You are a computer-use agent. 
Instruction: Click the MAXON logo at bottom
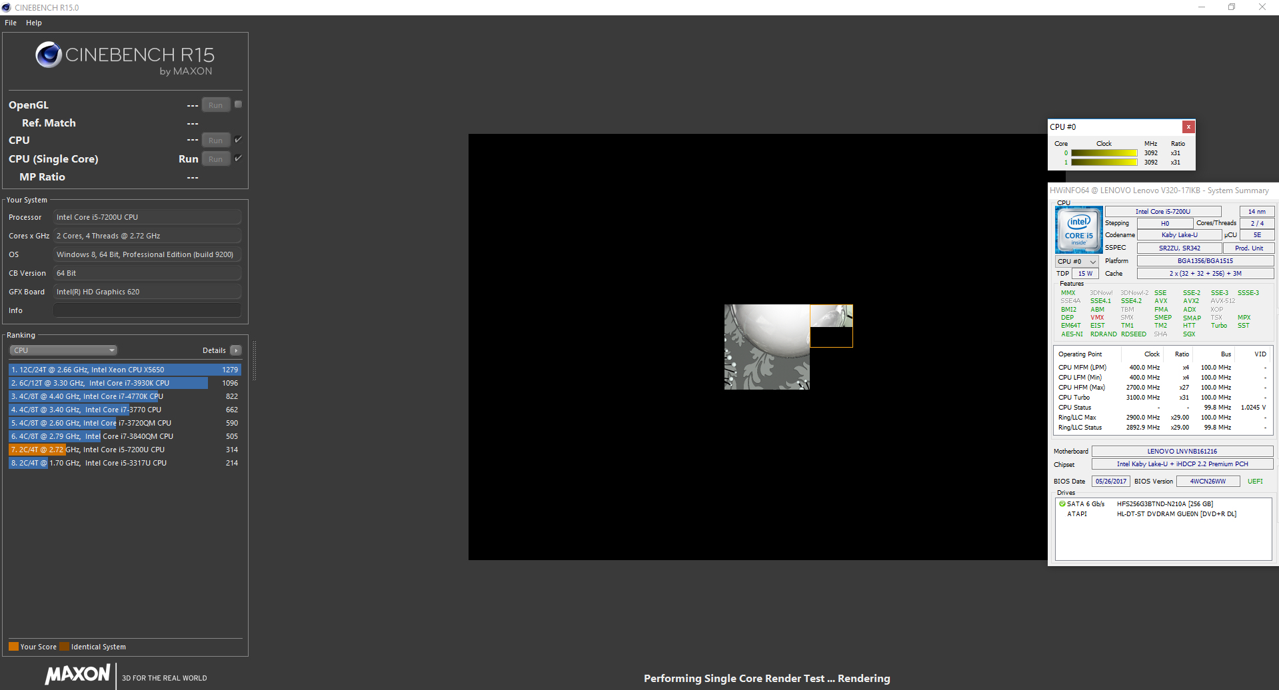77,674
